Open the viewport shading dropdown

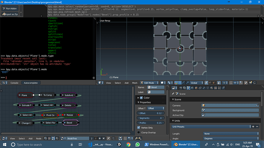(163, 83)
